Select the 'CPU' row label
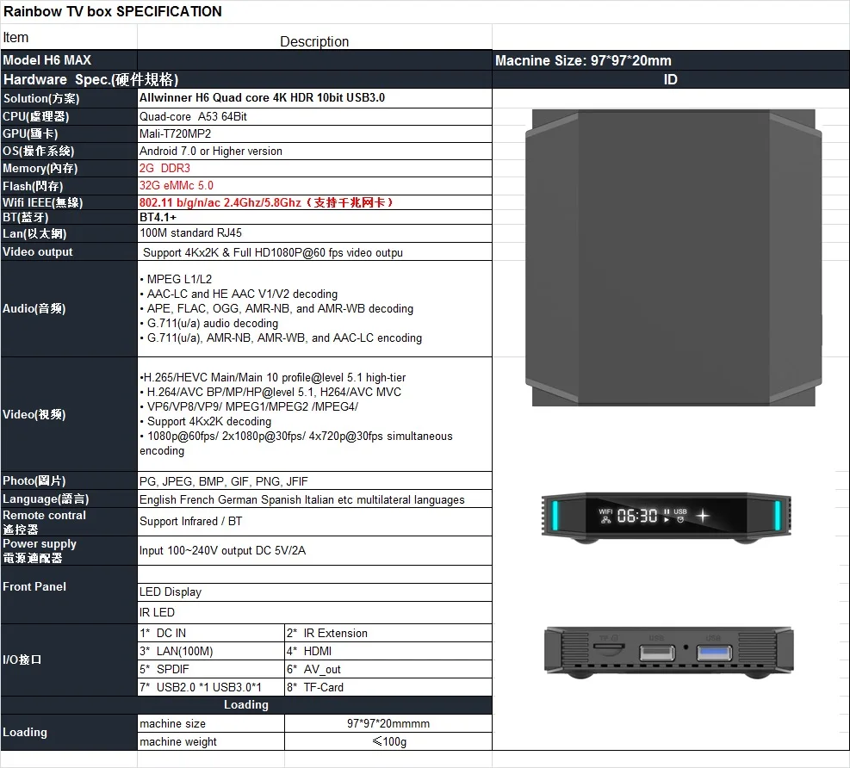850x768 pixels. (69, 116)
